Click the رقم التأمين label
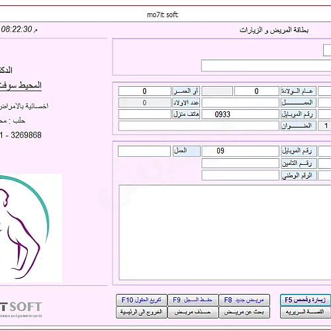 coord(299,164)
